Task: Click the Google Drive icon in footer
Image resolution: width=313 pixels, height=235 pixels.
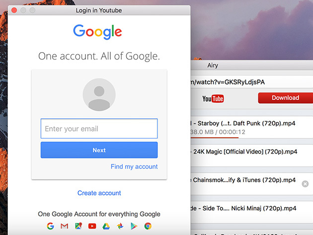Action: pyautogui.click(x=106, y=226)
